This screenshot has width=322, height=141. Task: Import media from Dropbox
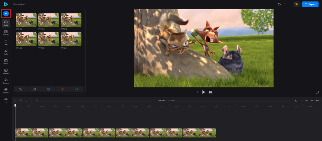coord(49,89)
